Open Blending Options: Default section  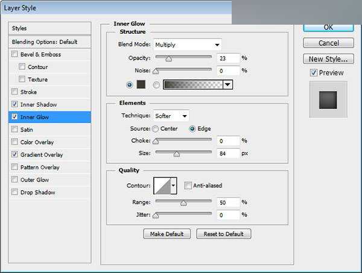tap(45, 42)
